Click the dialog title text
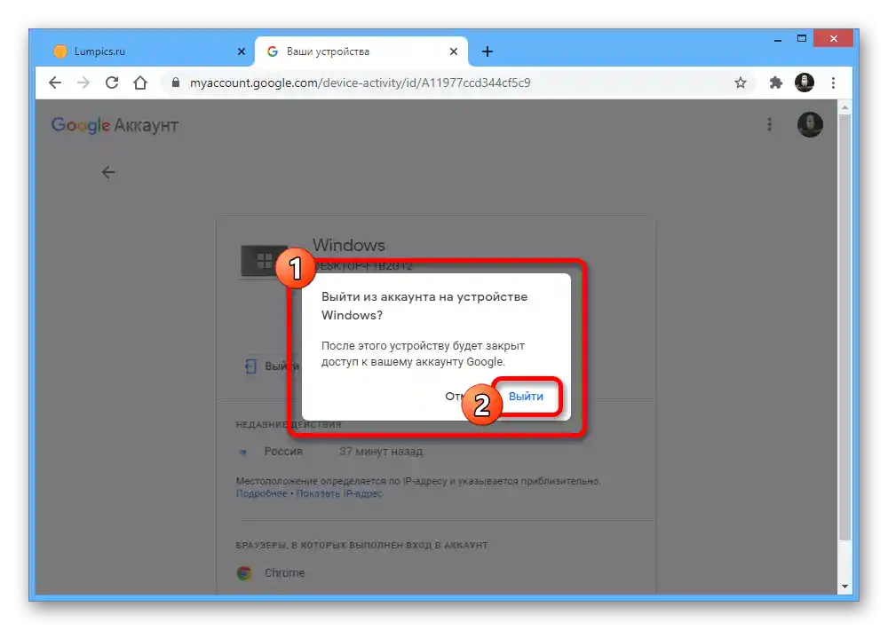This screenshot has width=888, height=630. point(424,305)
